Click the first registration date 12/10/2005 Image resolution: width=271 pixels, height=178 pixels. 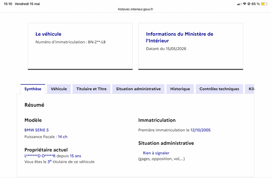pos(201,130)
